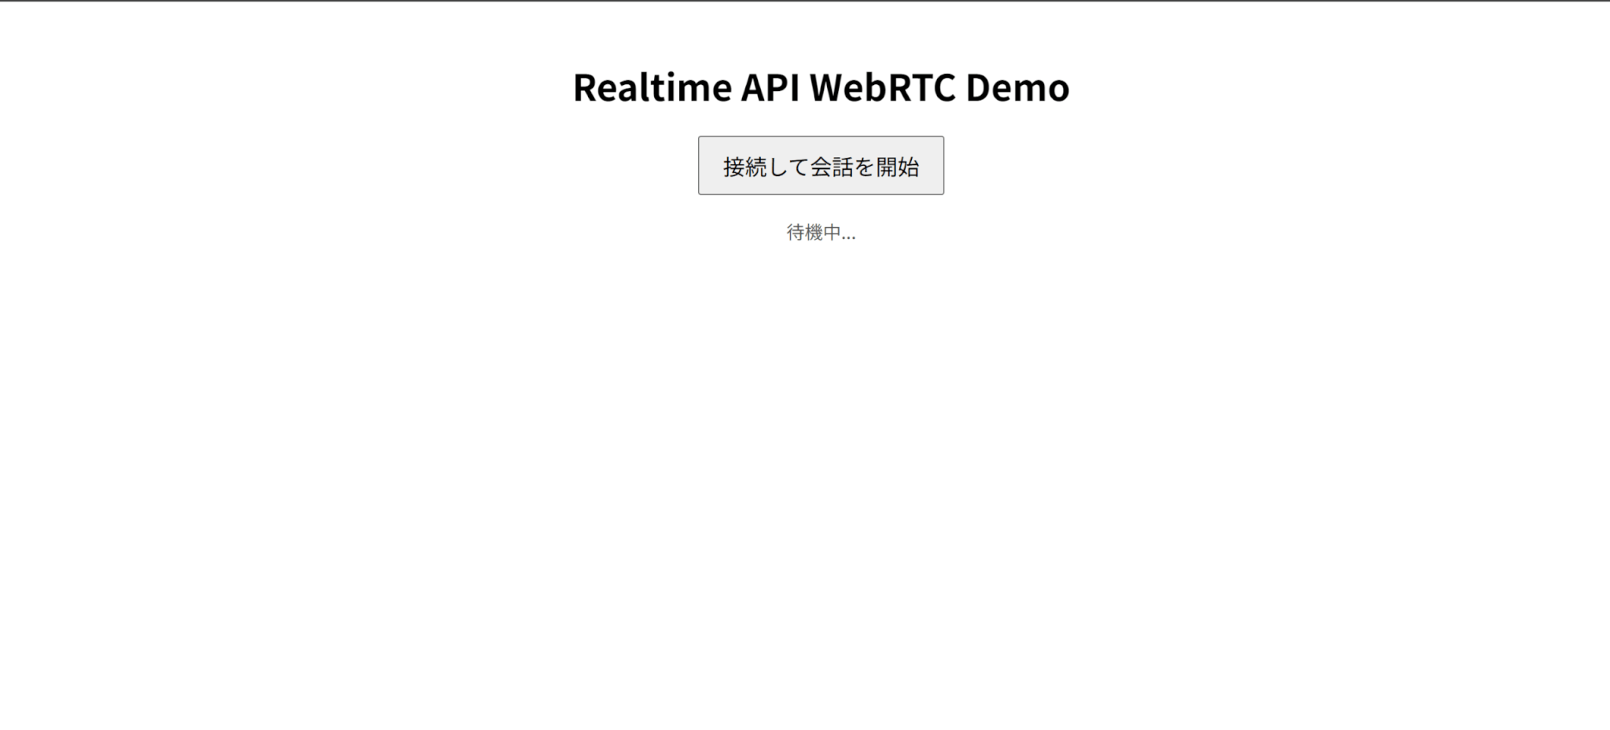
Task: Click the 待機中... status text
Action: coord(821,233)
